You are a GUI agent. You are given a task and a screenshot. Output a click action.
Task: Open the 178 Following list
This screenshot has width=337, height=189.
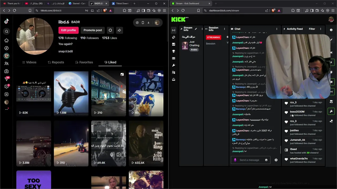[x=68, y=38]
